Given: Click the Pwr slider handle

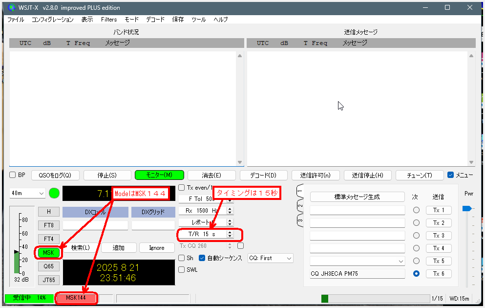Looking at the screenshot, I should (467, 209).
